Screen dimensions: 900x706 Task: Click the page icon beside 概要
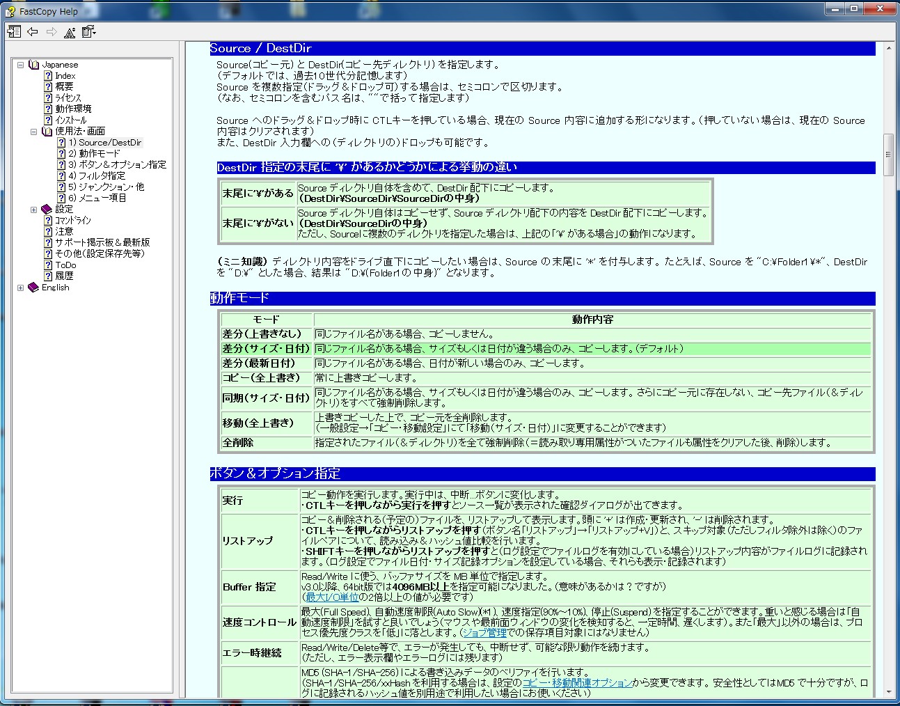point(48,86)
